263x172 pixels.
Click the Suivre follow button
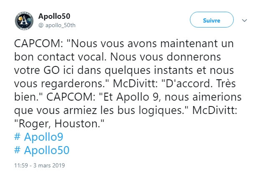pos(211,20)
